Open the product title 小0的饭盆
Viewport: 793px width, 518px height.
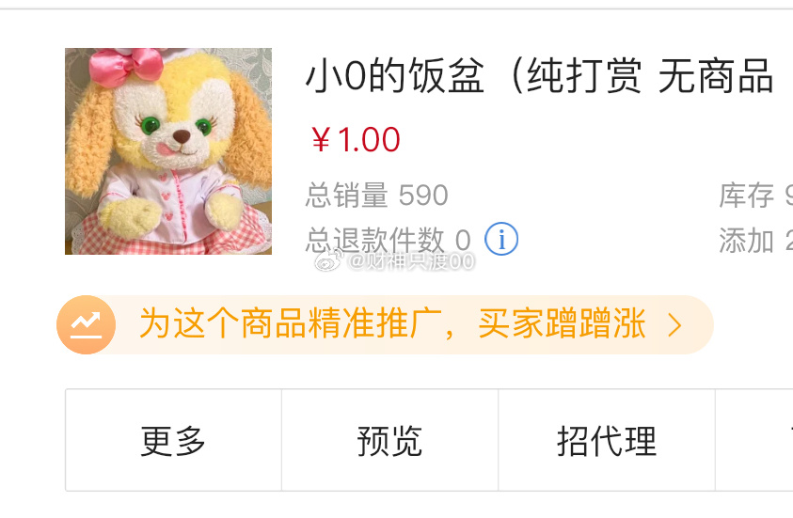395,76
